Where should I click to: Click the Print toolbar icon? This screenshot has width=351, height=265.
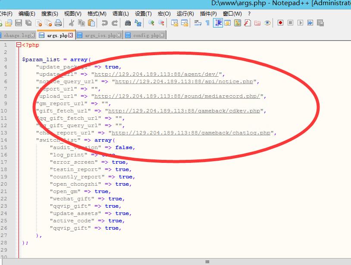(x=58, y=23)
